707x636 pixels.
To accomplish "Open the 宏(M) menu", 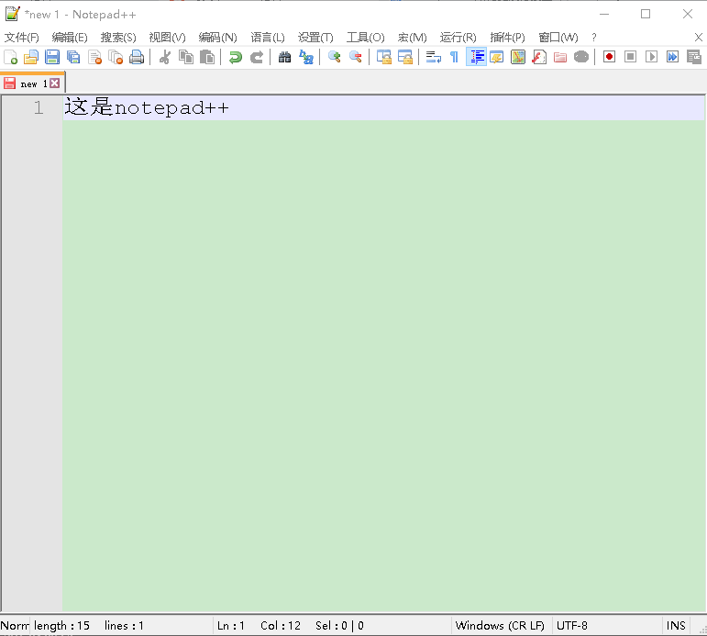I will tap(412, 38).
